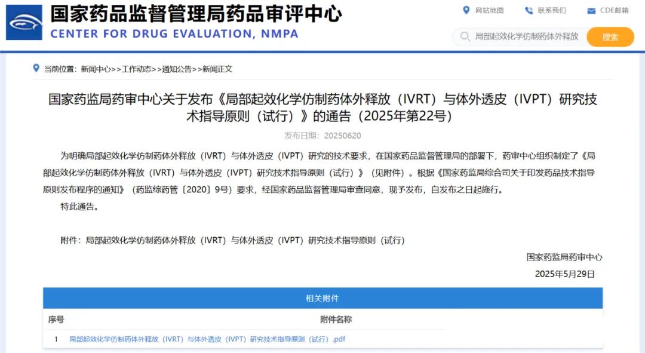This screenshot has width=645, height=353.
Task: Open the 网站地图 text link
Action: (x=489, y=11)
